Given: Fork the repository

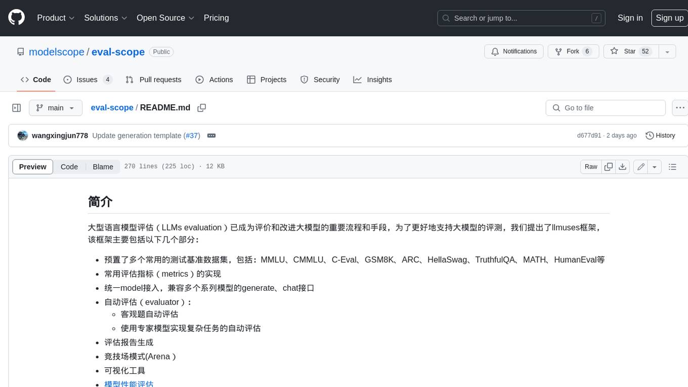Looking at the screenshot, I should tap(574, 52).
